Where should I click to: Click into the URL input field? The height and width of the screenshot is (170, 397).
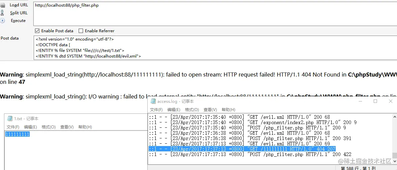(215, 14)
